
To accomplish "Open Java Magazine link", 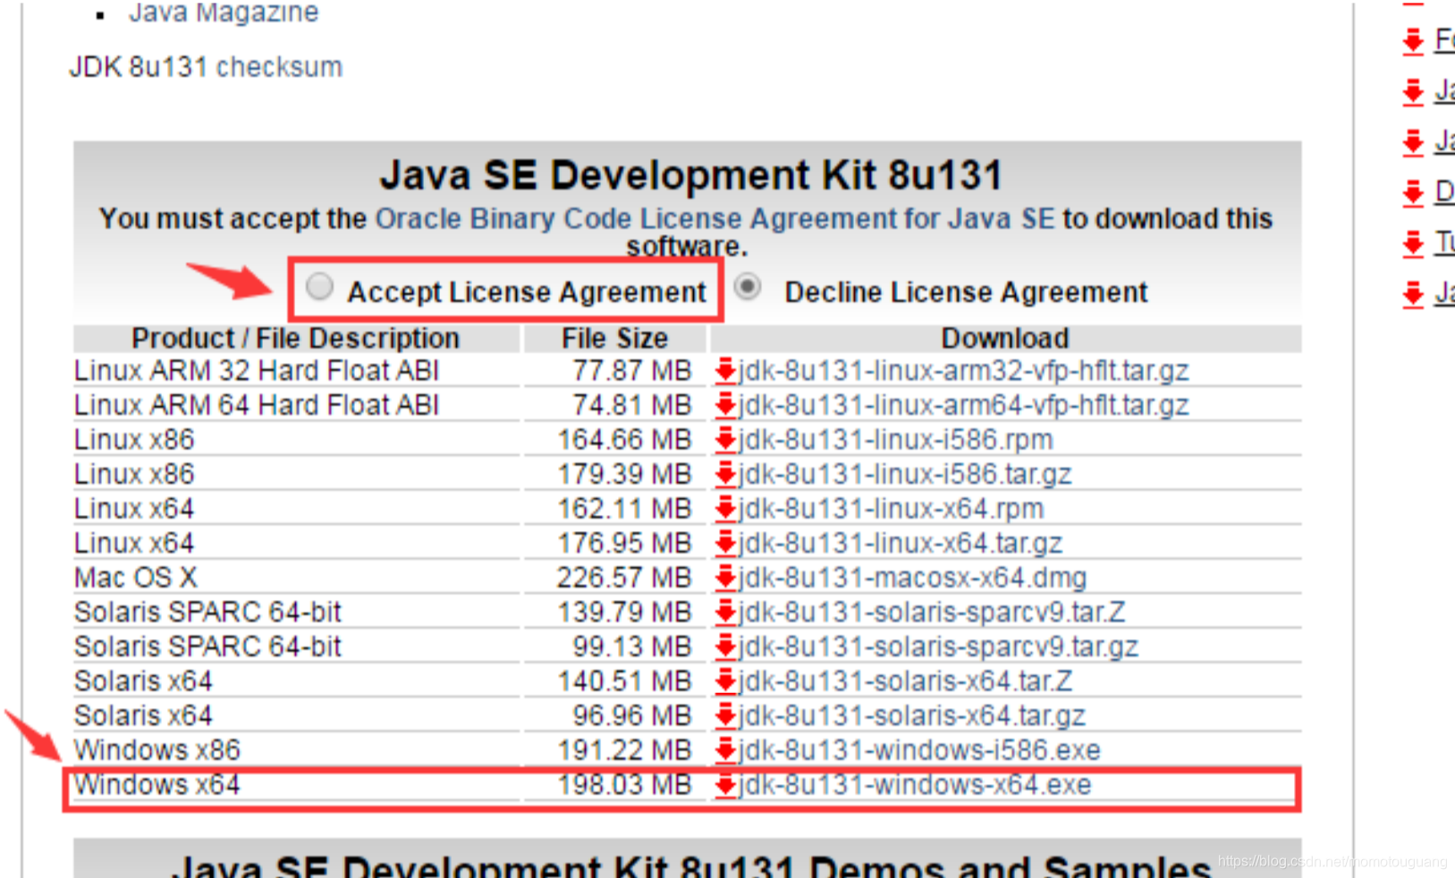I will click(224, 13).
